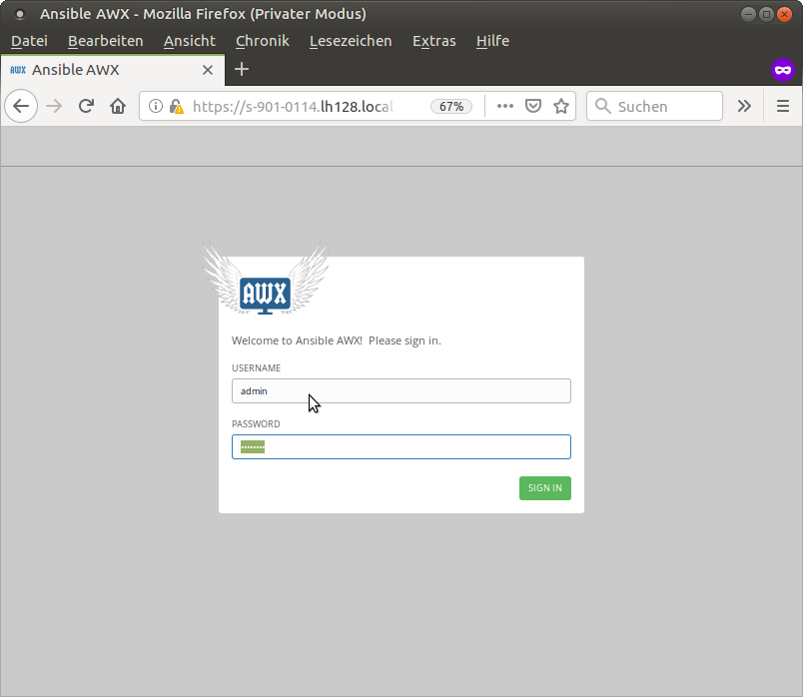
Task: Maximize the Firefox window
Action: (x=766, y=14)
